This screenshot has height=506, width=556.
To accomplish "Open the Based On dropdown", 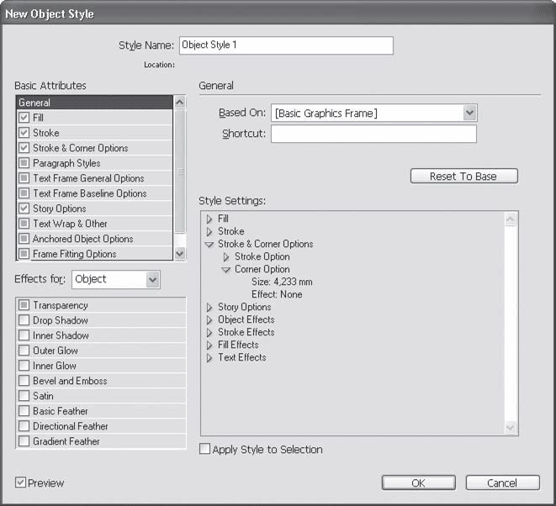I will pyautogui.click(x=469, y=113).
